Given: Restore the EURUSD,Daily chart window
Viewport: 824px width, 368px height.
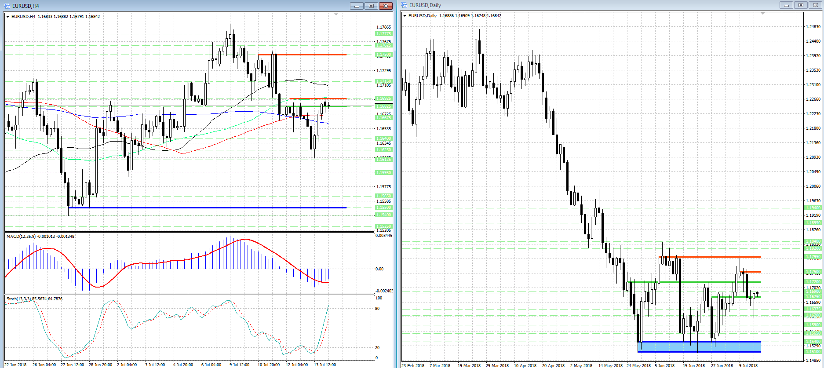Looking at the screenshot, I should click(801, 5).
